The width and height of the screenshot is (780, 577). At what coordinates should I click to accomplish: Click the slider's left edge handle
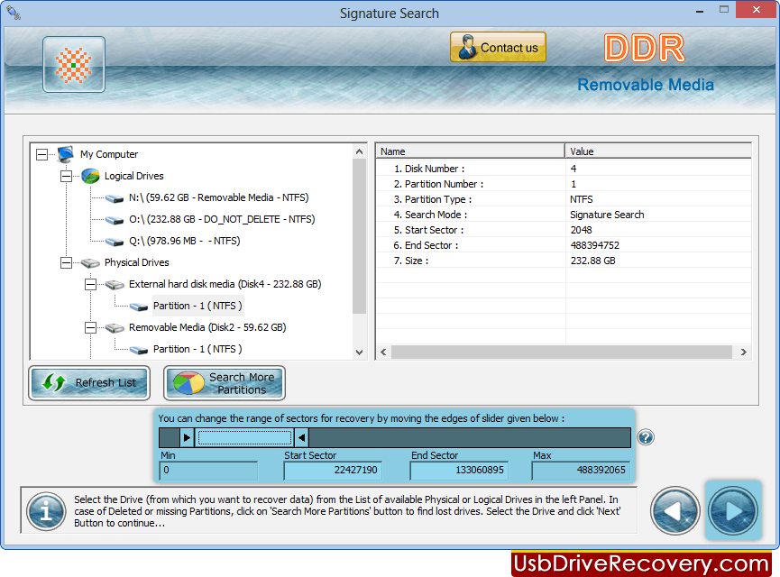click(x=187, y=438)
